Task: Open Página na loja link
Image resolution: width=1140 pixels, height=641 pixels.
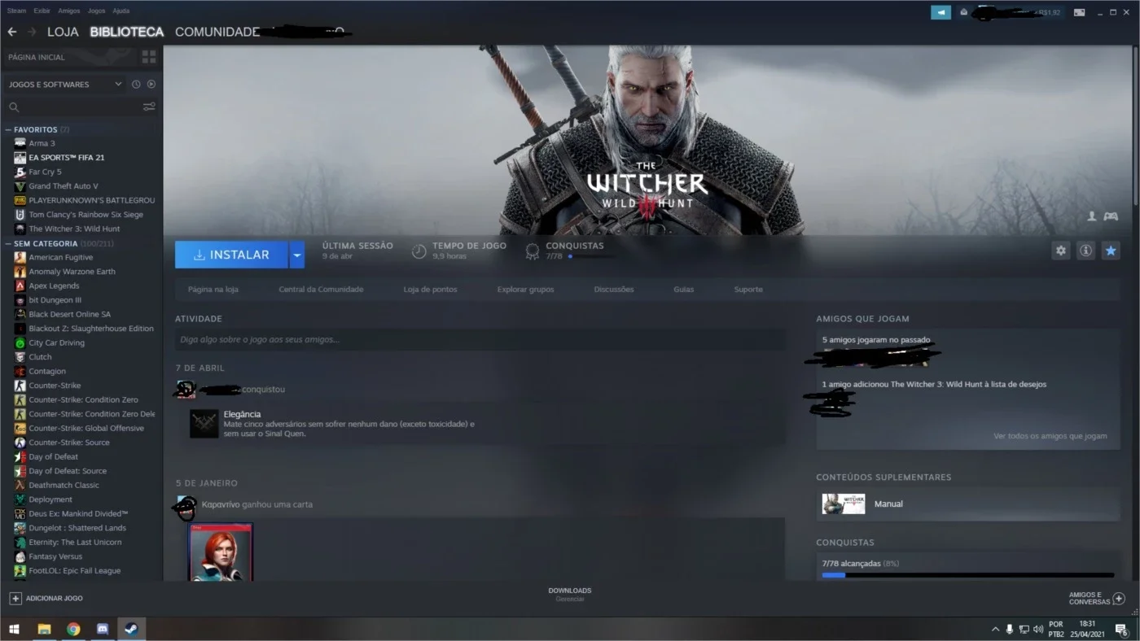Action: pos(213,290)
